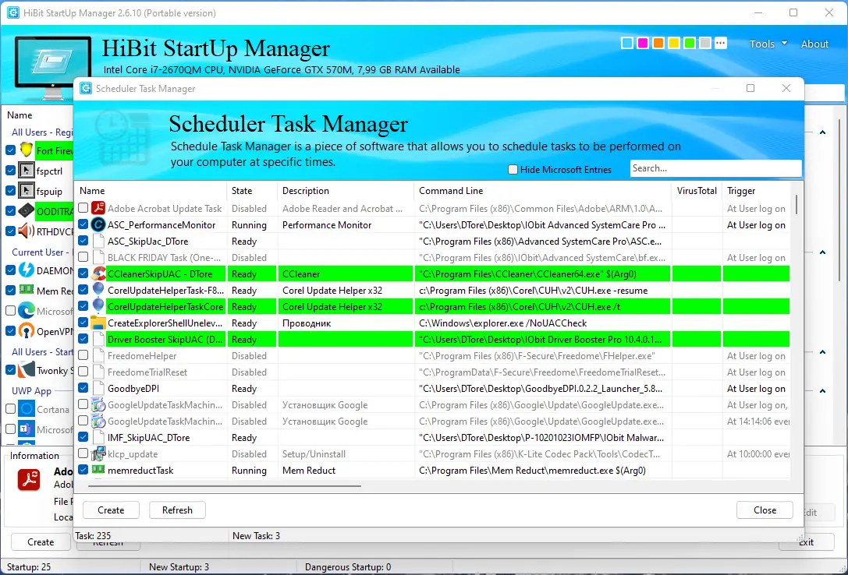The width and height of the screenshot is (848, 575).
Task: Click the first GoogleUpdateTaskMachine row icon
Action: pyautogui.click(x=98, y=404)
